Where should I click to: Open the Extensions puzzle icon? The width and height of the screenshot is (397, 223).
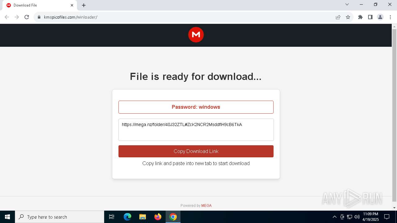pyautogui.click(x=360, y=17)
